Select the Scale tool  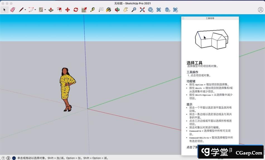[84, 10]
